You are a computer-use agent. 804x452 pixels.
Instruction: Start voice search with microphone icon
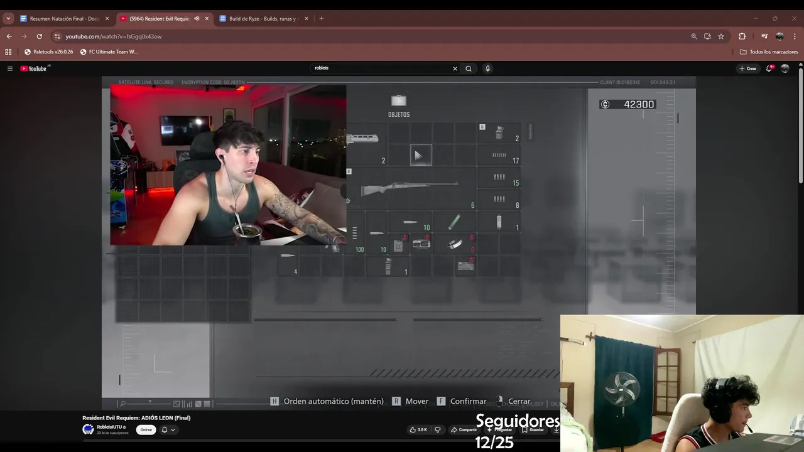coord(487,68)
